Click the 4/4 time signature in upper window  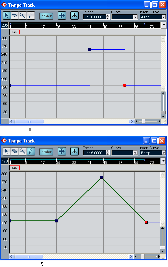coord(14,32)
